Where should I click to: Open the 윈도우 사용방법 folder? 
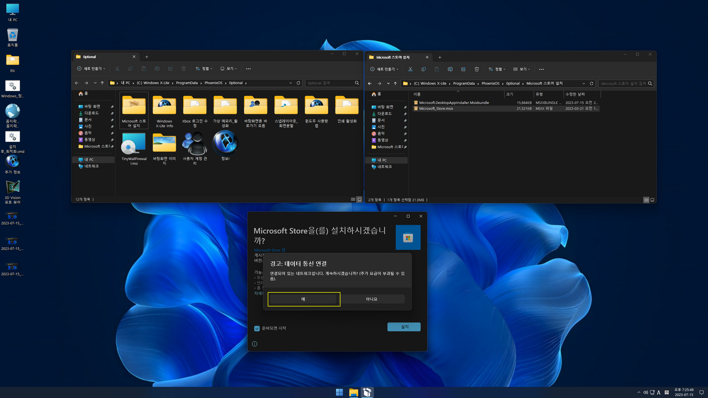tap(316, 111)
